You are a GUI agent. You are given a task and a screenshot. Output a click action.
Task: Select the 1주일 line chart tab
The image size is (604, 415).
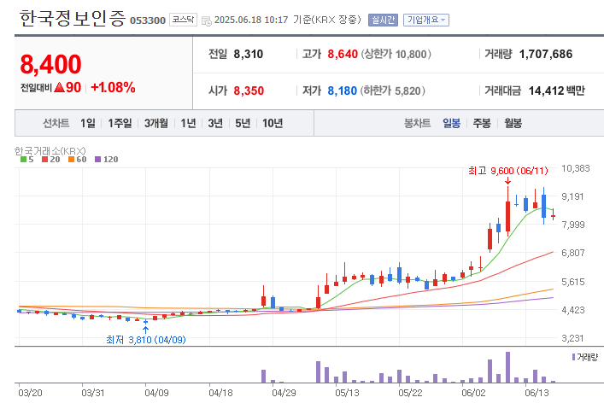point(120,123)
